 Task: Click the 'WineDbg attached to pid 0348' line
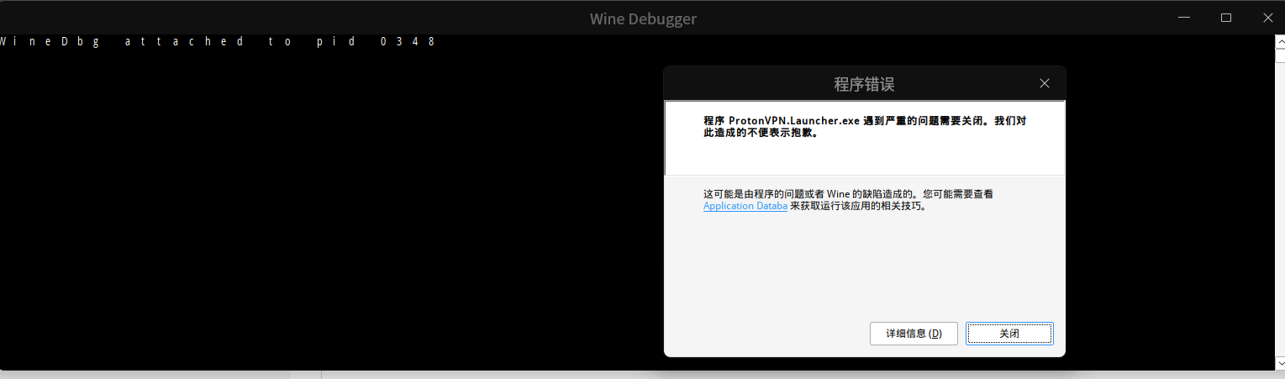click(219, 41)
